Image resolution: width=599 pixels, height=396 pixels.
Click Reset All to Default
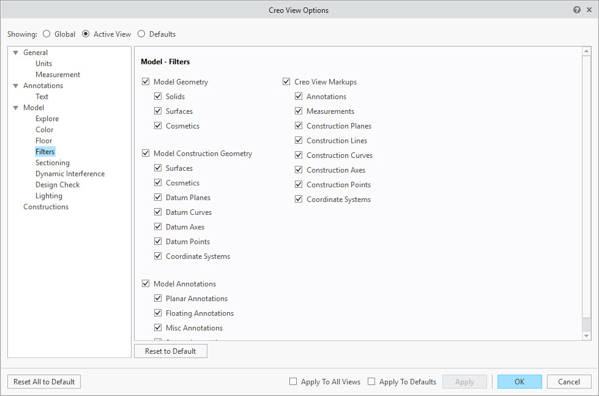click(43, 381)
